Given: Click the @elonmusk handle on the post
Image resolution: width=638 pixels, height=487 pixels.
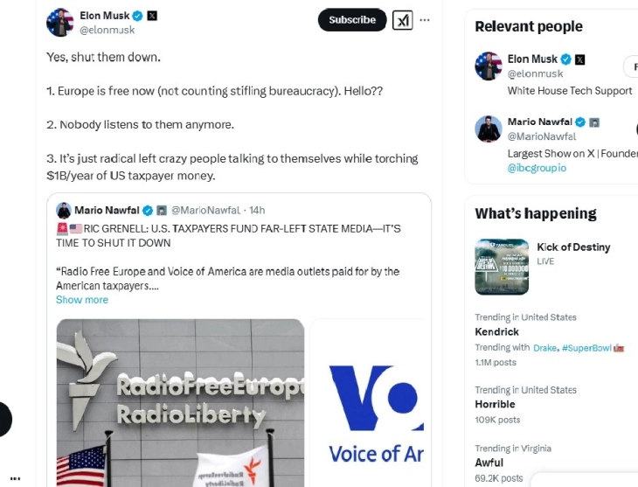Looking at the screenshot, I should [x=107, y=30].
